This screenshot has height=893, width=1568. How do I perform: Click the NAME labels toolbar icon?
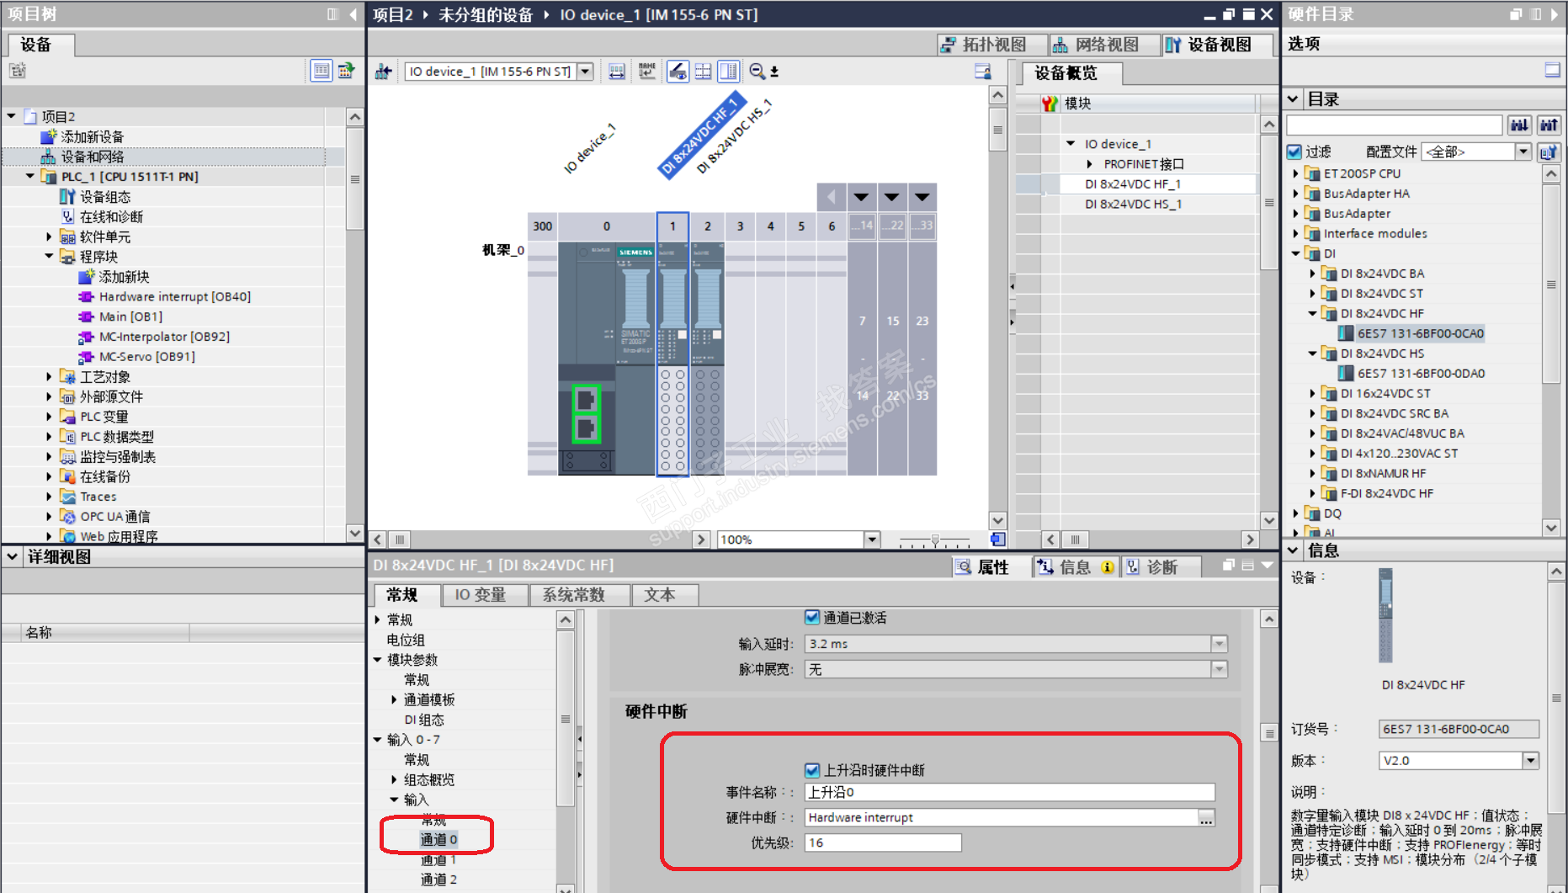click(x=646, y=72)
